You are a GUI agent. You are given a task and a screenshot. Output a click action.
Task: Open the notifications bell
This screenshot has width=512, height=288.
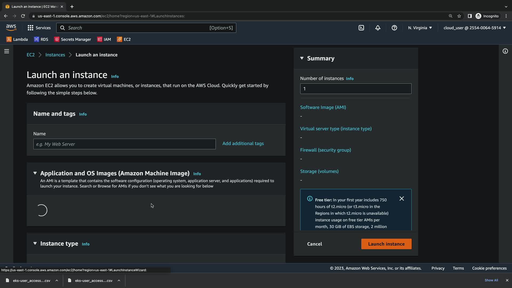tap(378, 28)
